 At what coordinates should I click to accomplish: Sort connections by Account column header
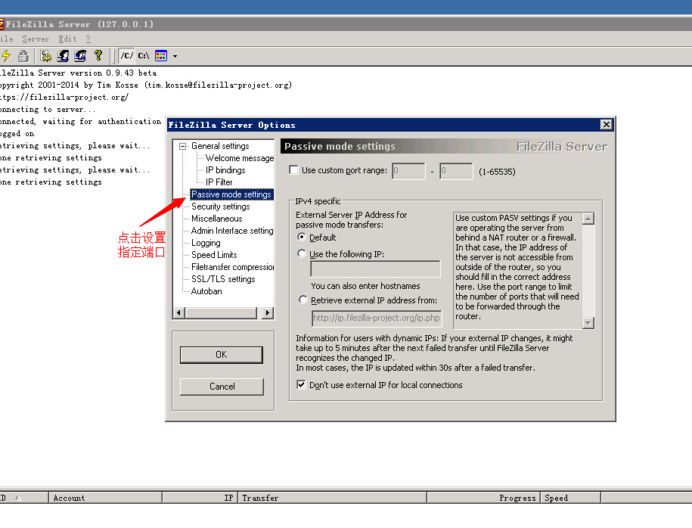[105, 498]
